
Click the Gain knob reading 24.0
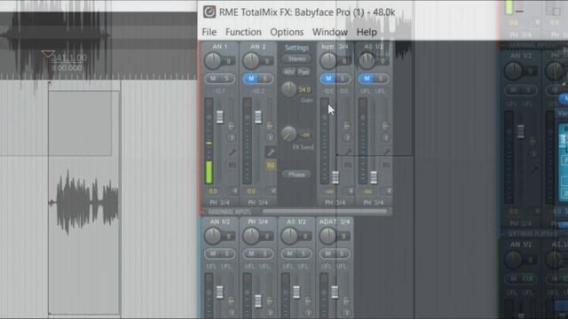(x=288, y=89)
